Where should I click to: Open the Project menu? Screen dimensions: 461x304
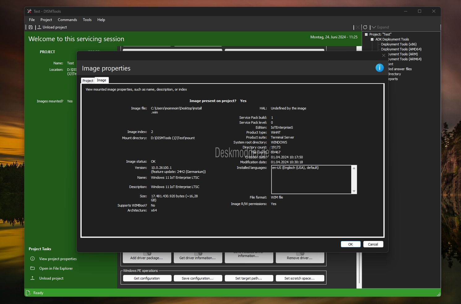coord(46,19)
